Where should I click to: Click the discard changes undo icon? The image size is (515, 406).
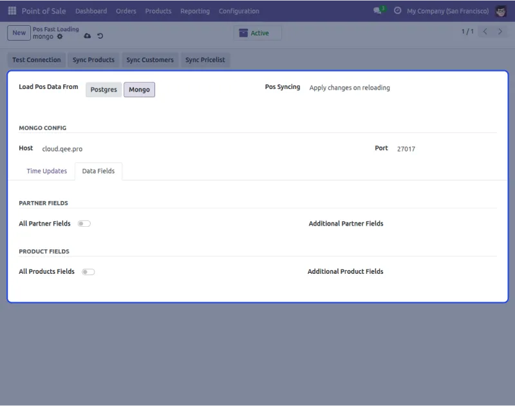point(100,36)
